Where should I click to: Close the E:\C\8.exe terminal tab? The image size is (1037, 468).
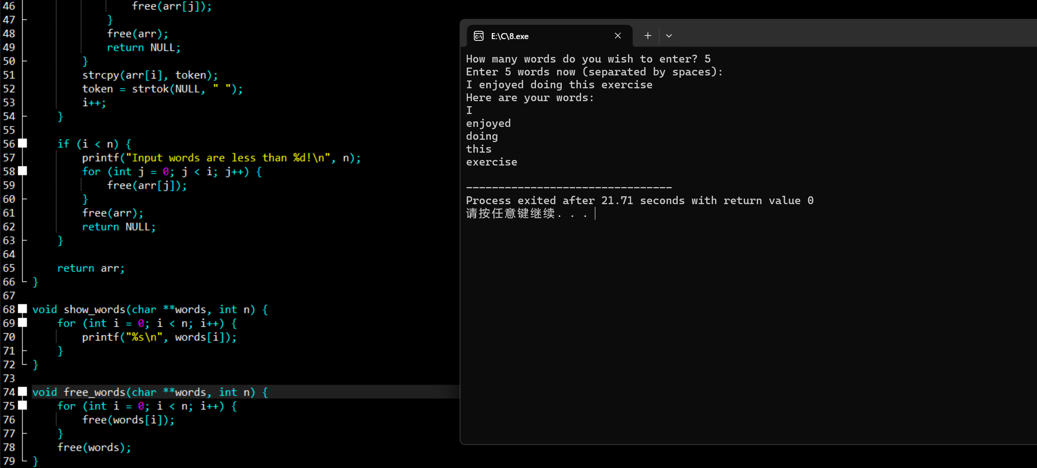point(618,36)
